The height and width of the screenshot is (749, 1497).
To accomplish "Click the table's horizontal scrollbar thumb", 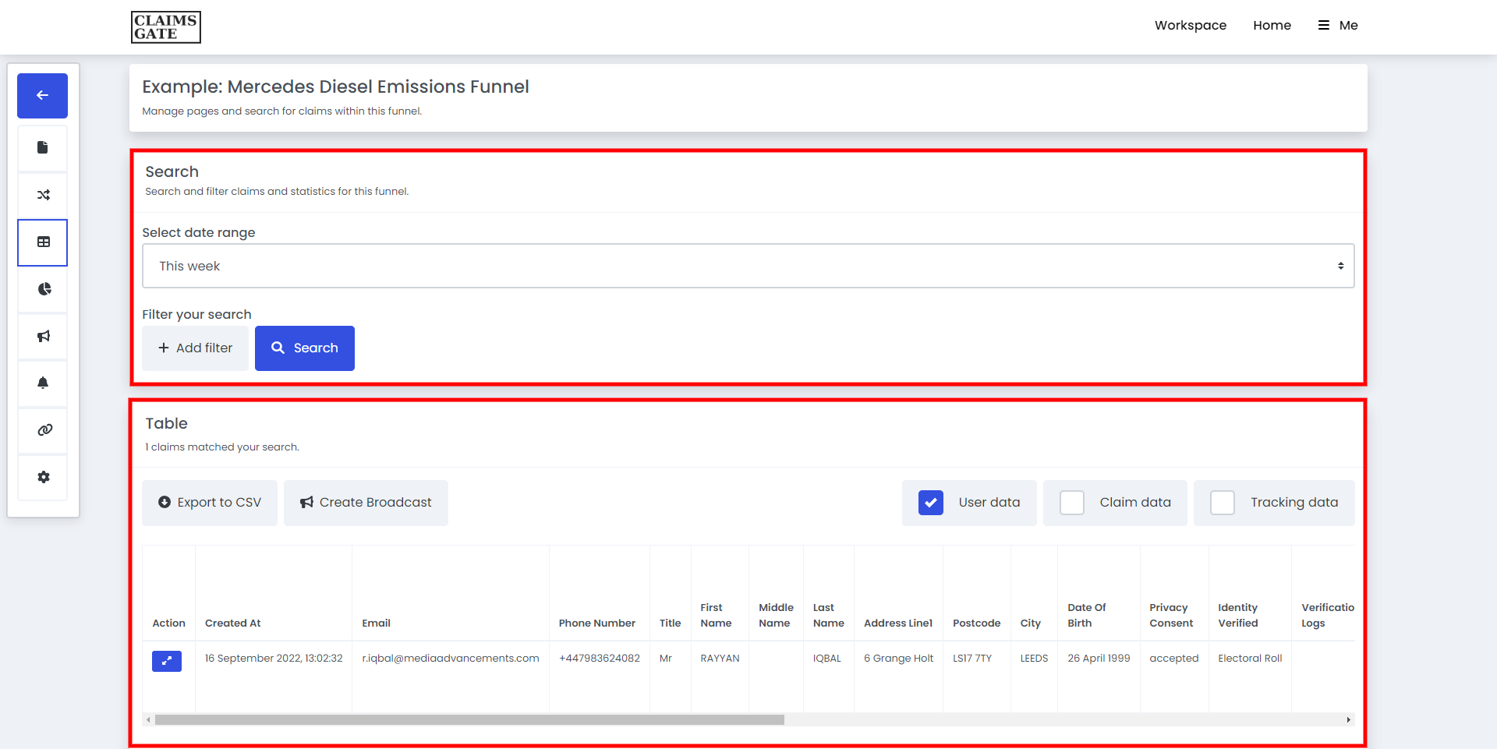I will [x=469, y=720].
